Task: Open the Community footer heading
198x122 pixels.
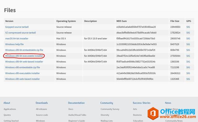Action: (x=106, y=103)
